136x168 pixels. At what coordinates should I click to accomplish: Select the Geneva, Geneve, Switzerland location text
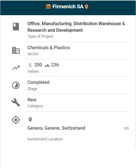pos(56,128)
